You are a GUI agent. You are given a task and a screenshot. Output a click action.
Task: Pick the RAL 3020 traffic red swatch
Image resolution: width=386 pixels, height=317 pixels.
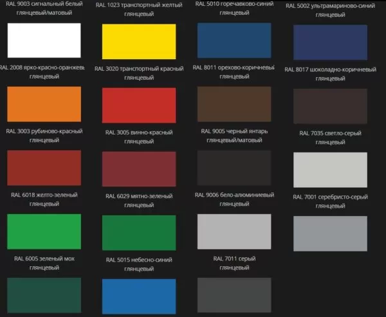click(139, 105)
